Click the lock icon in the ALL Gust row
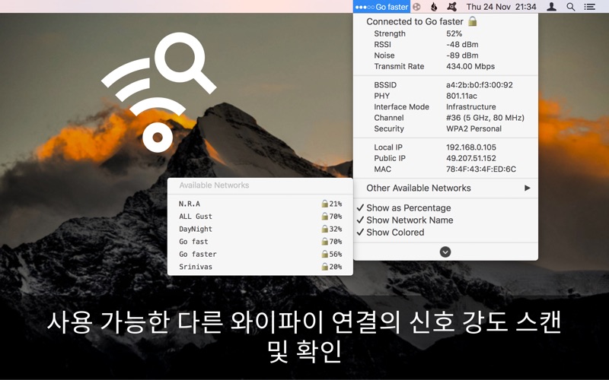Image resolution: width=609 pixels, height=380 pixels. (x=325, y=216)
